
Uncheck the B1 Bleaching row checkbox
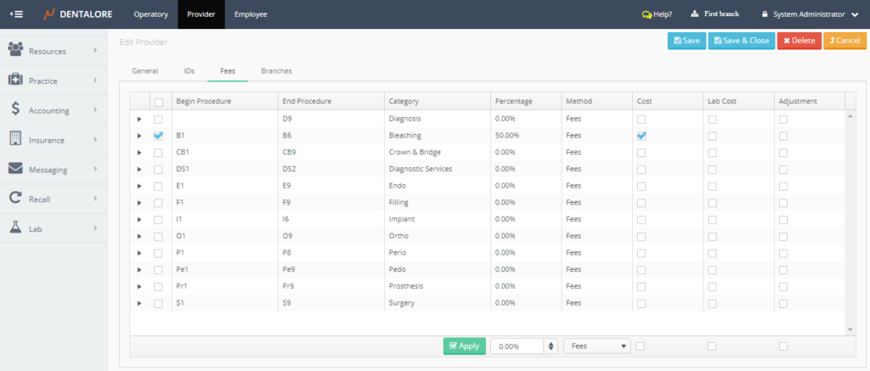(x=158, y=136)
